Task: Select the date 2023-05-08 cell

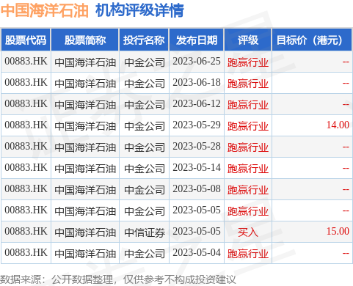Action: click(x=197, y=188)
